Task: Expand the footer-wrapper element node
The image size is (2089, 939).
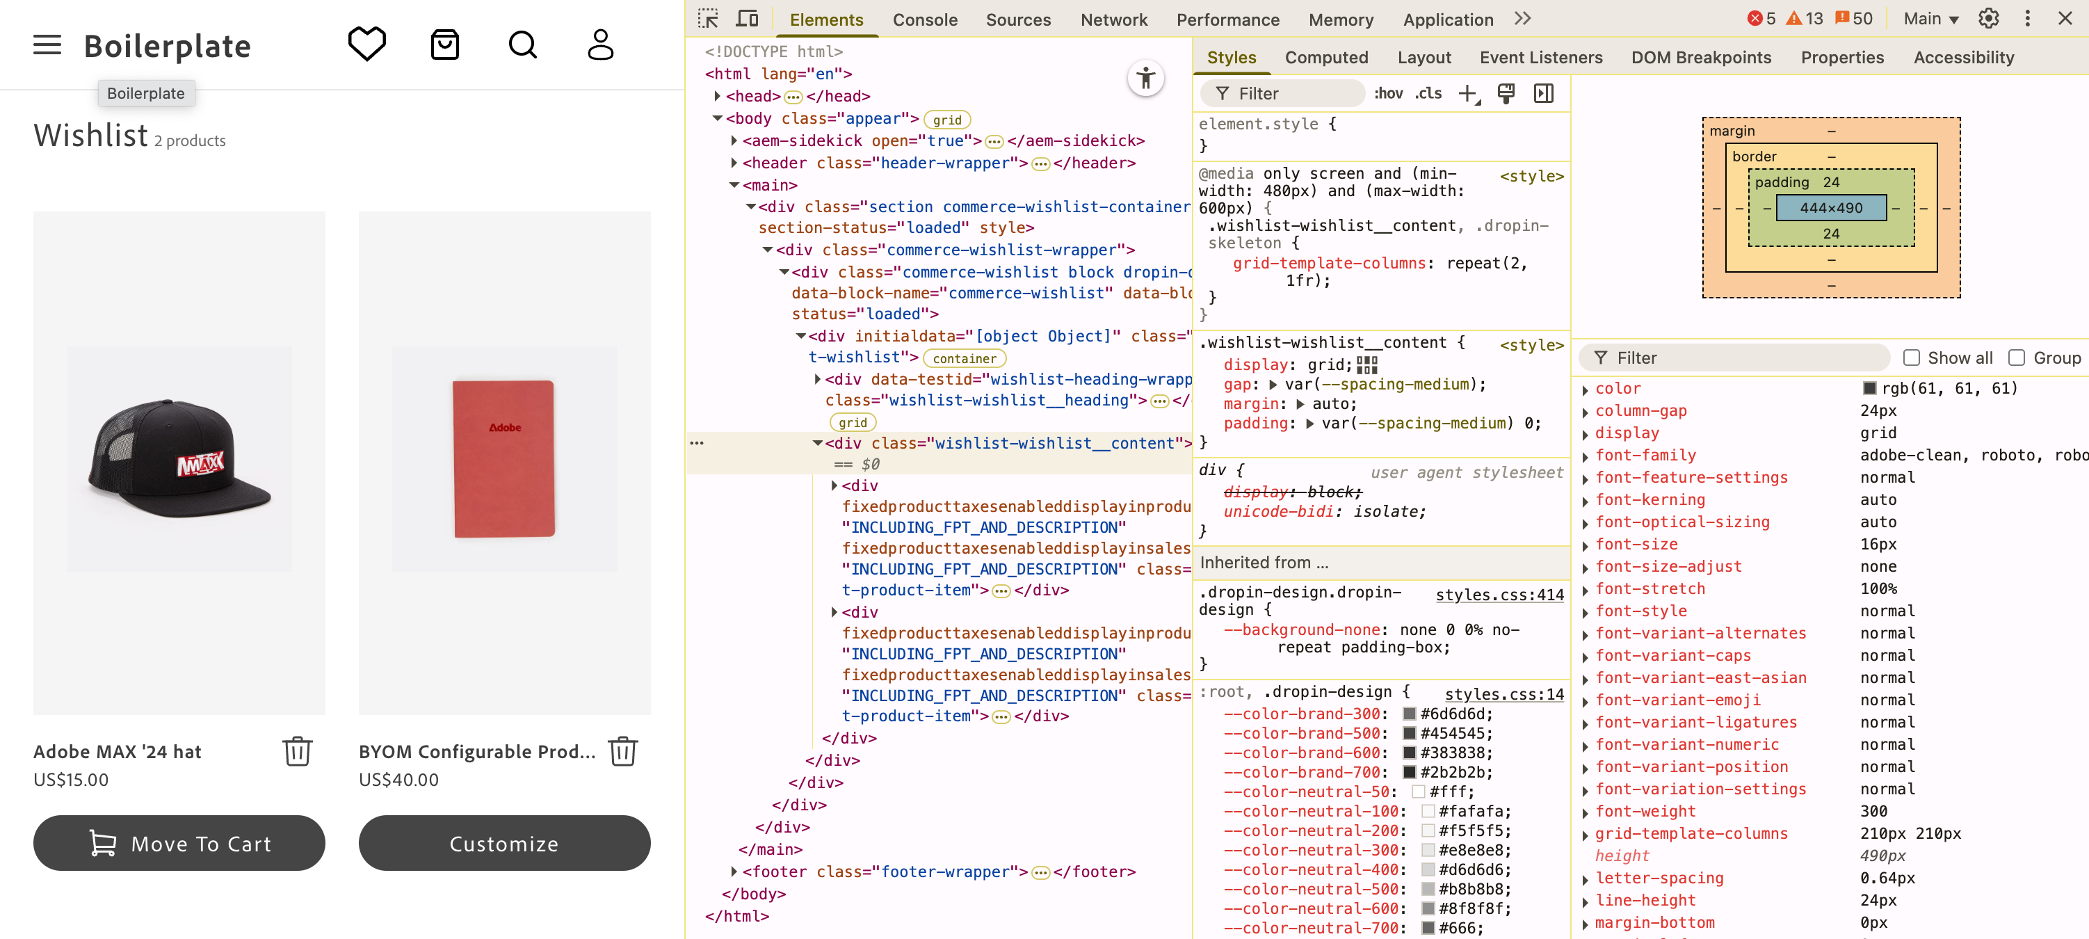Action: coord(734,872)
